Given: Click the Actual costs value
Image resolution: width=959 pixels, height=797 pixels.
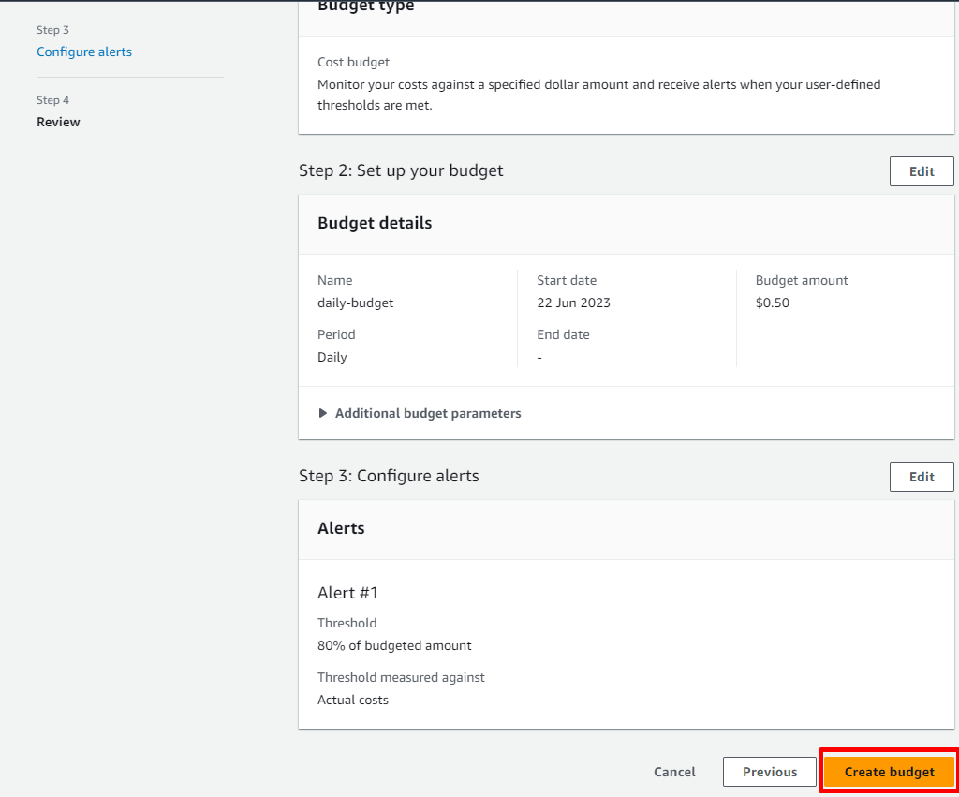Looking at the screenshot, I should [352, 700].
